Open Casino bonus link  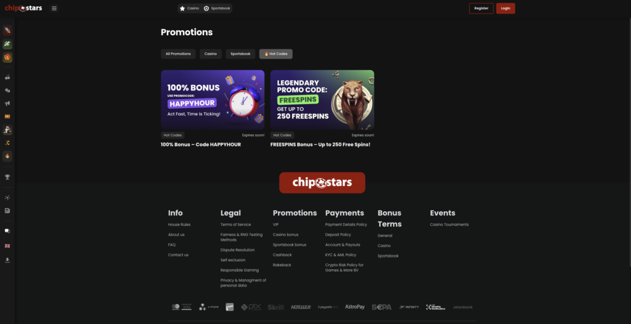coord(286,235)
